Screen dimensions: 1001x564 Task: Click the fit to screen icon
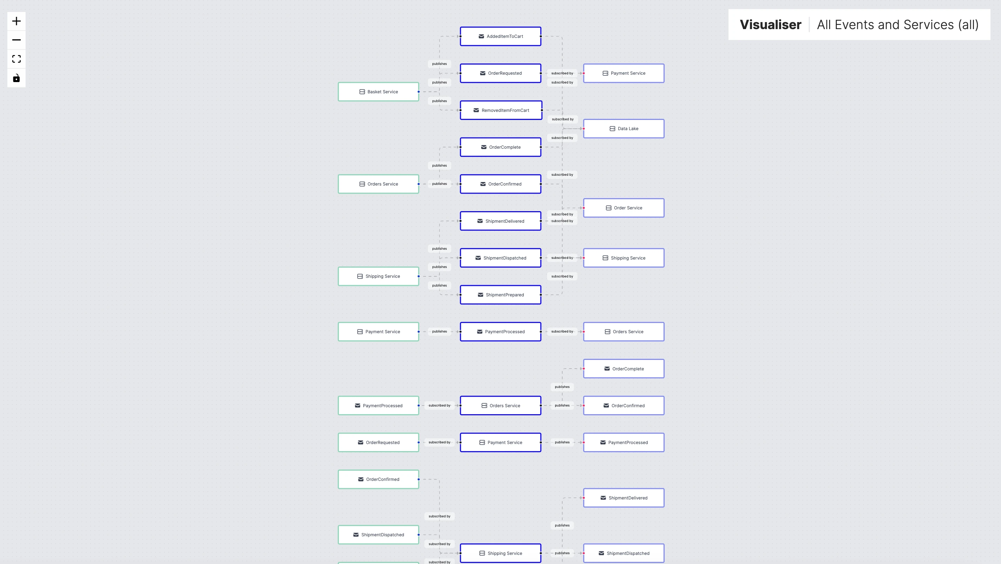click(x=16, y=59)
